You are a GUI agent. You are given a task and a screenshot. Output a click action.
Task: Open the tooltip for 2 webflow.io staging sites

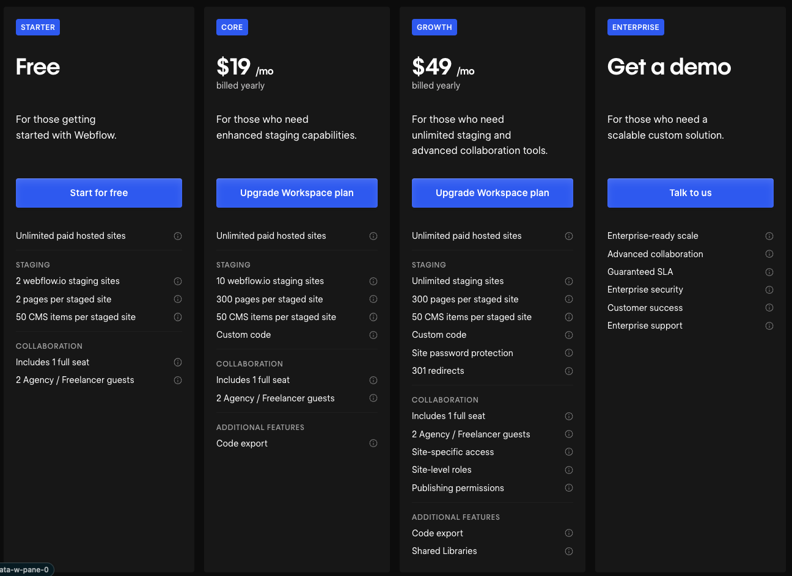[x=178, y=281]
